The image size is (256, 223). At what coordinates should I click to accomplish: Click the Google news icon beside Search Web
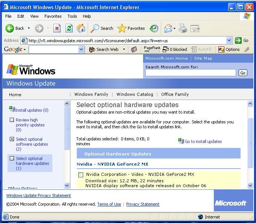click(134, 49)
